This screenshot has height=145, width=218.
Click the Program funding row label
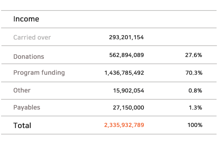coord(39,73)
